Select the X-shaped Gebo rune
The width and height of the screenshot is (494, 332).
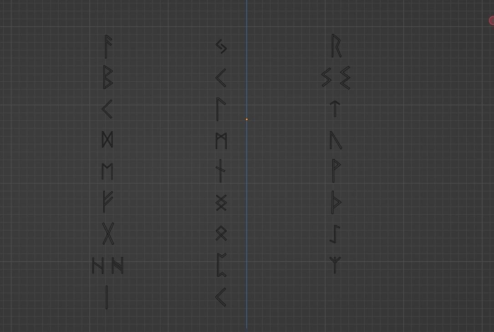pyautogui.click(x=108, y=234)
